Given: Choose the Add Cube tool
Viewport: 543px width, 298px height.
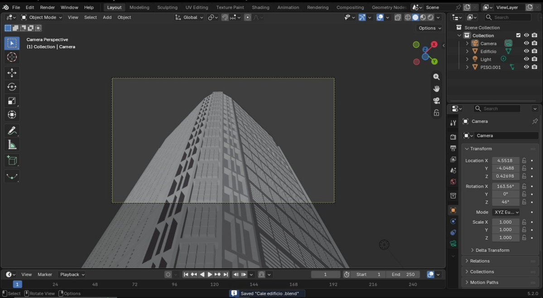Looking at the screenshot, I should 12,161.
